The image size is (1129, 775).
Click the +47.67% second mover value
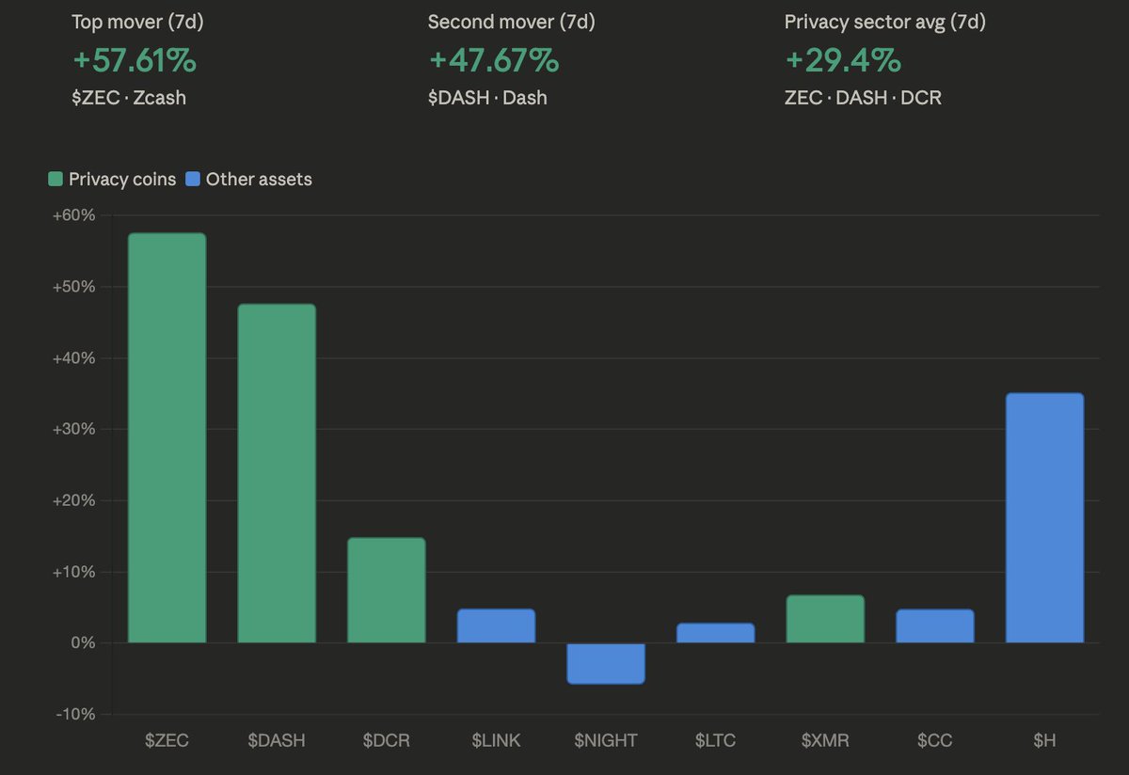click(x=494, y=60)
